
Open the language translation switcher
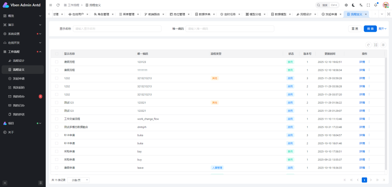[x=361, y=5]
